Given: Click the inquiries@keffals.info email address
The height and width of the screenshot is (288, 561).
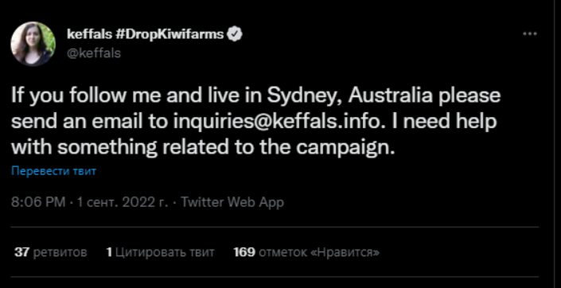Looking at the screenshot, I should [x=276, y=122].
